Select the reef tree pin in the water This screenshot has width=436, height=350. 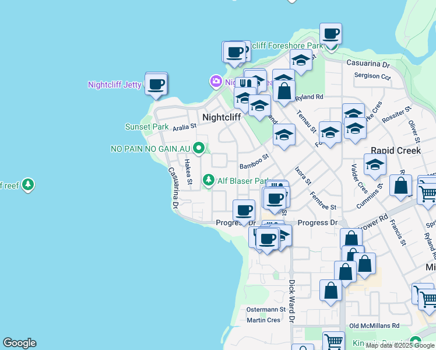[28, 185]
